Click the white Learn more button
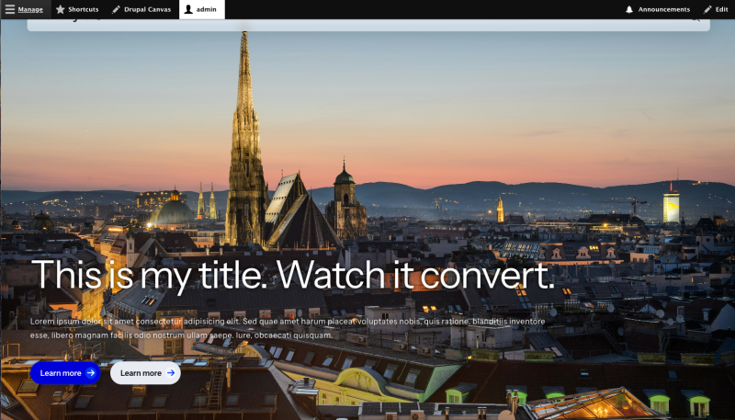The image size is (735, 420). (145, 373)
